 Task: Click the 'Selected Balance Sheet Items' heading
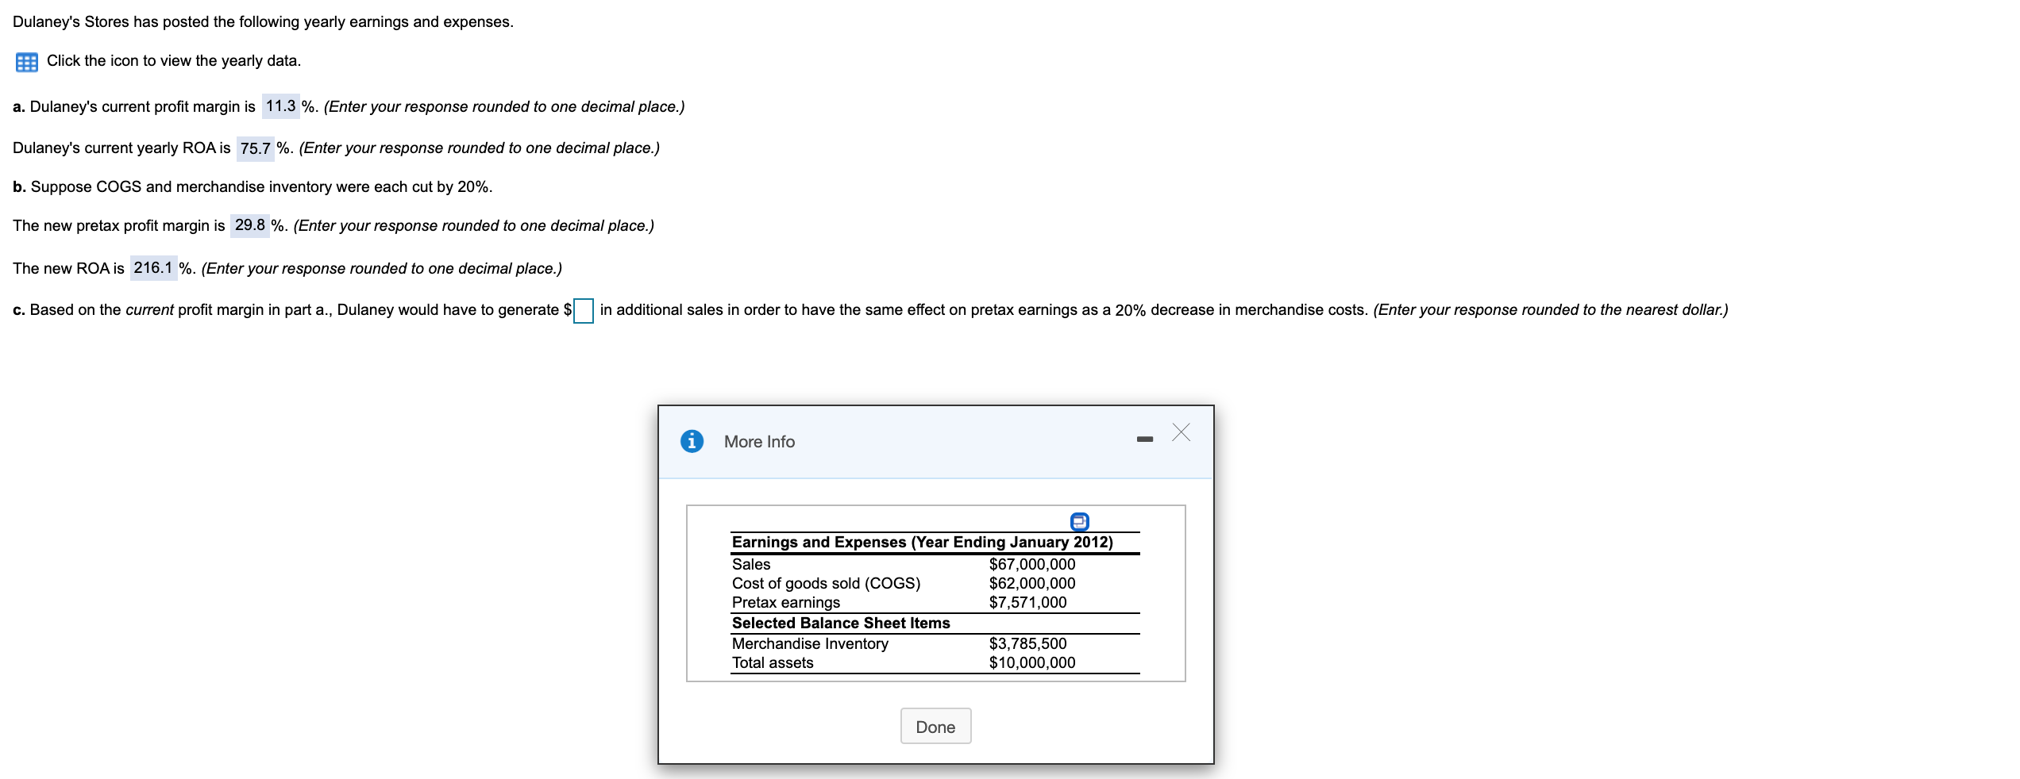point(841,623)
